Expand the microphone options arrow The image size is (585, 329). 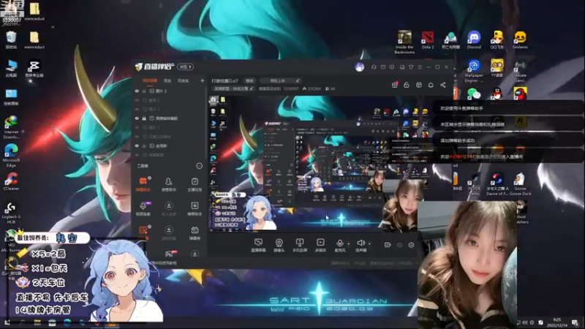click(x=349, y=243)
